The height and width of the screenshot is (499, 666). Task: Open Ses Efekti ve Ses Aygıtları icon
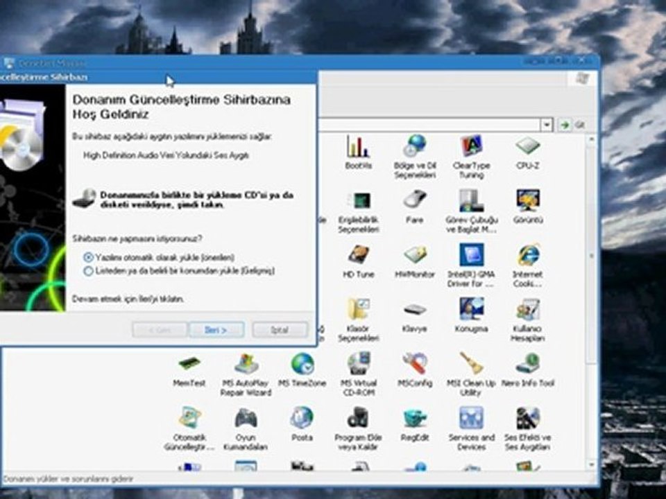[x=528, y=419]
